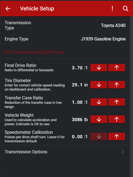
Task: Decrease the Final Drive Ratio value
Action: (99, 68)
